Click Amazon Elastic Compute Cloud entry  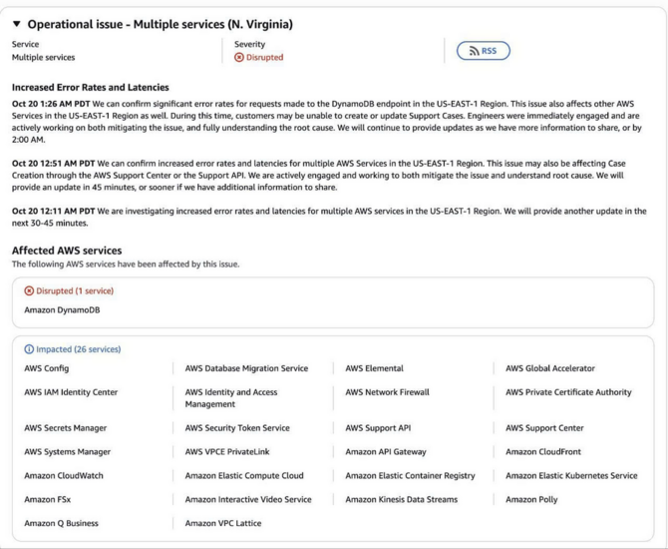tap(244, 476)
